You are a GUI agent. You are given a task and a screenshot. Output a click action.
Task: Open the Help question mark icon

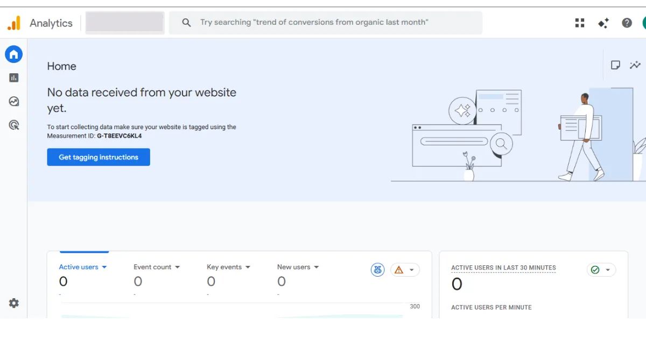point(627,23)
